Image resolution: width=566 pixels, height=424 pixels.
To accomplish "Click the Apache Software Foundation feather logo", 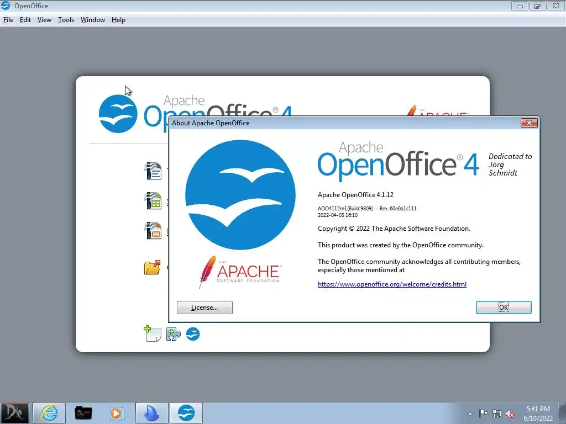I will (240, 272).
